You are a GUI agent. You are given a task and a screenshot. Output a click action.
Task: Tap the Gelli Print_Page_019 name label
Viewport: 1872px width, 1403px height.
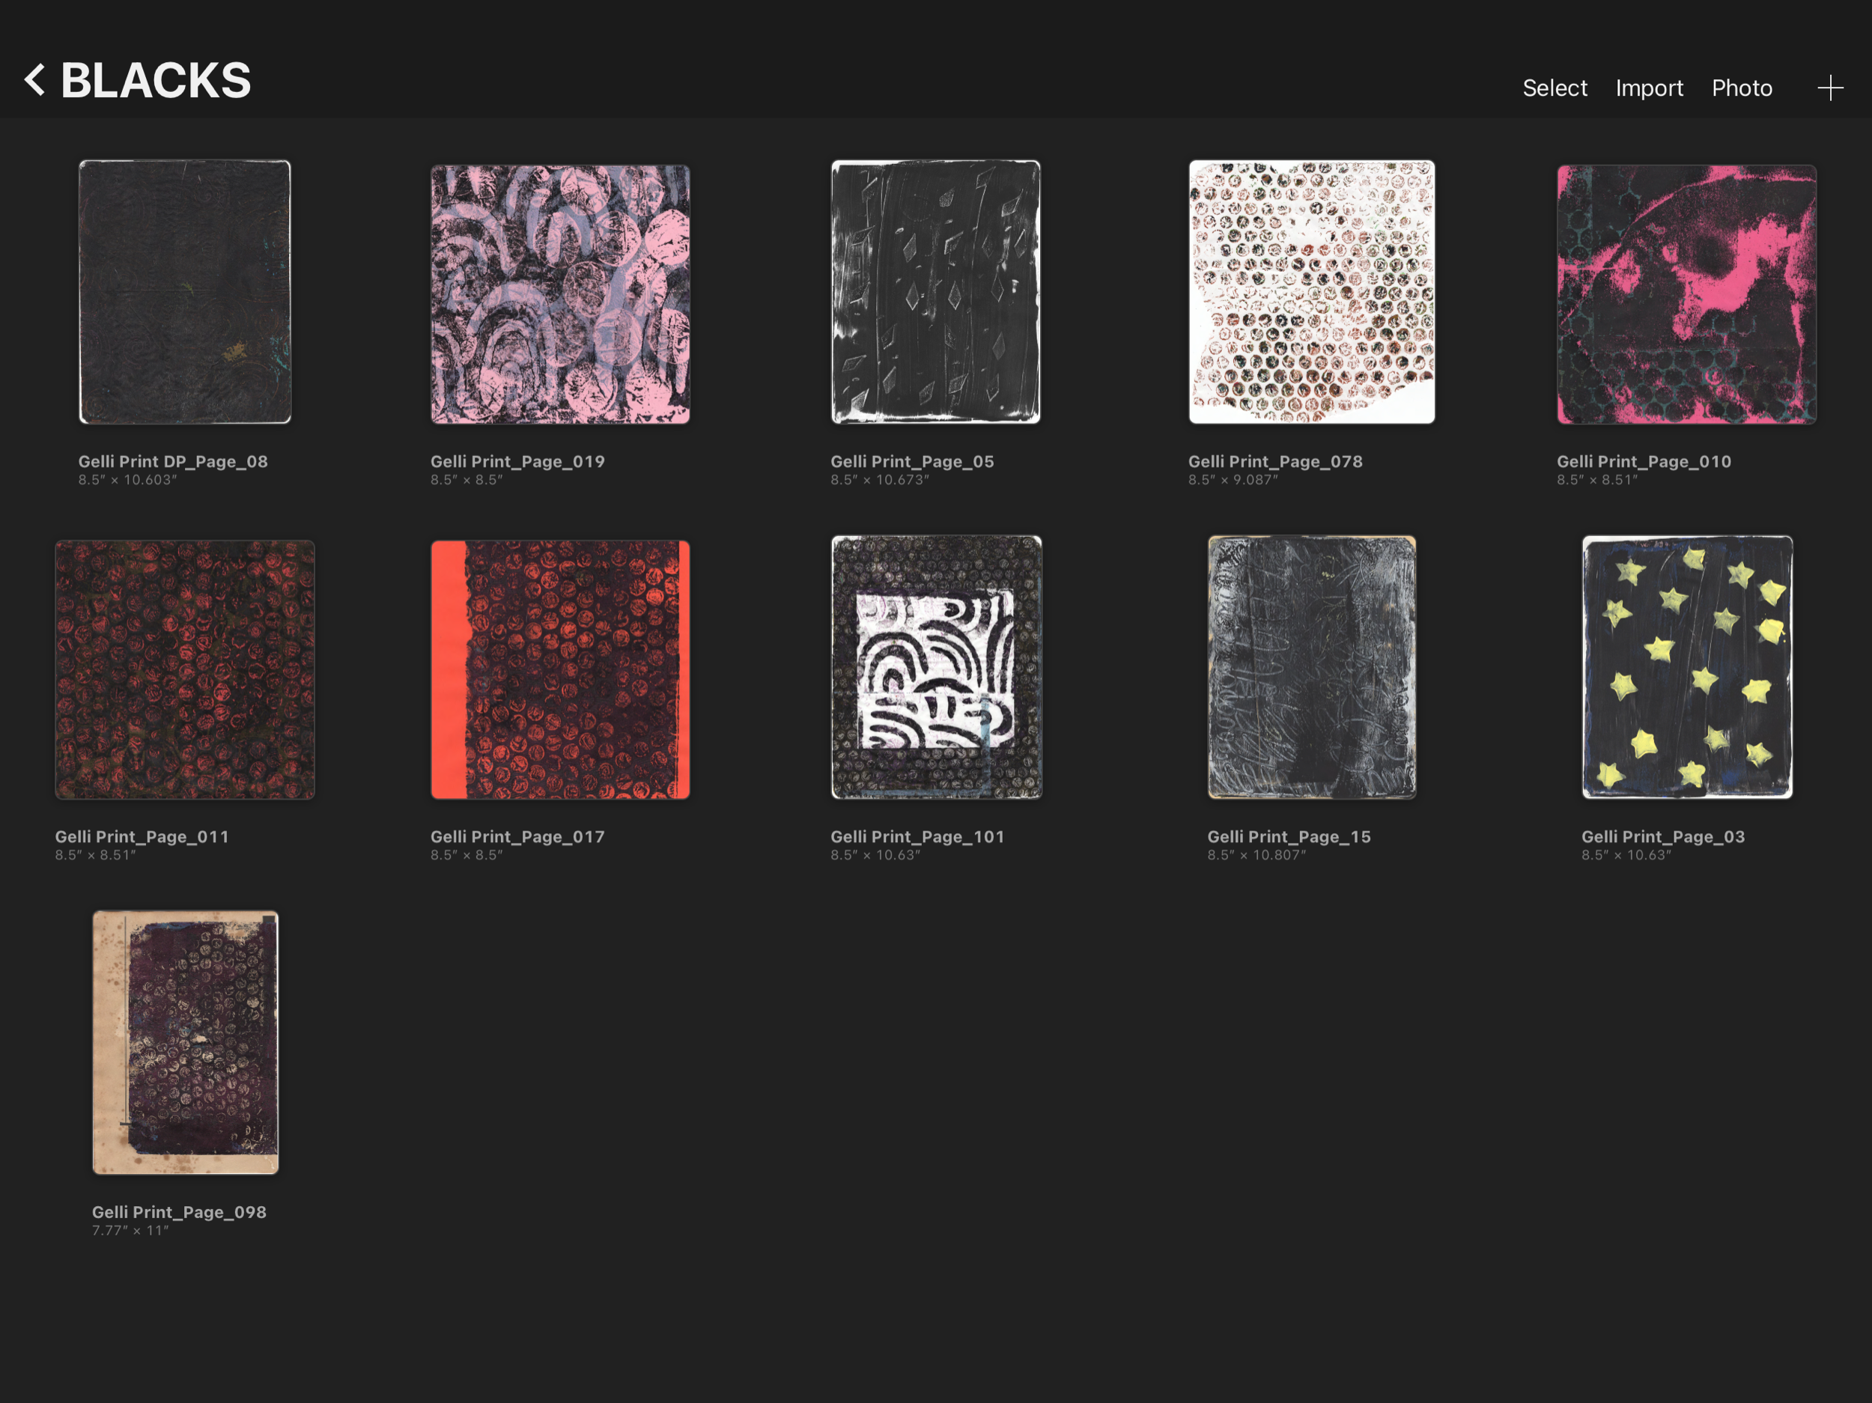pyautogui.click(x=517, y=461)
